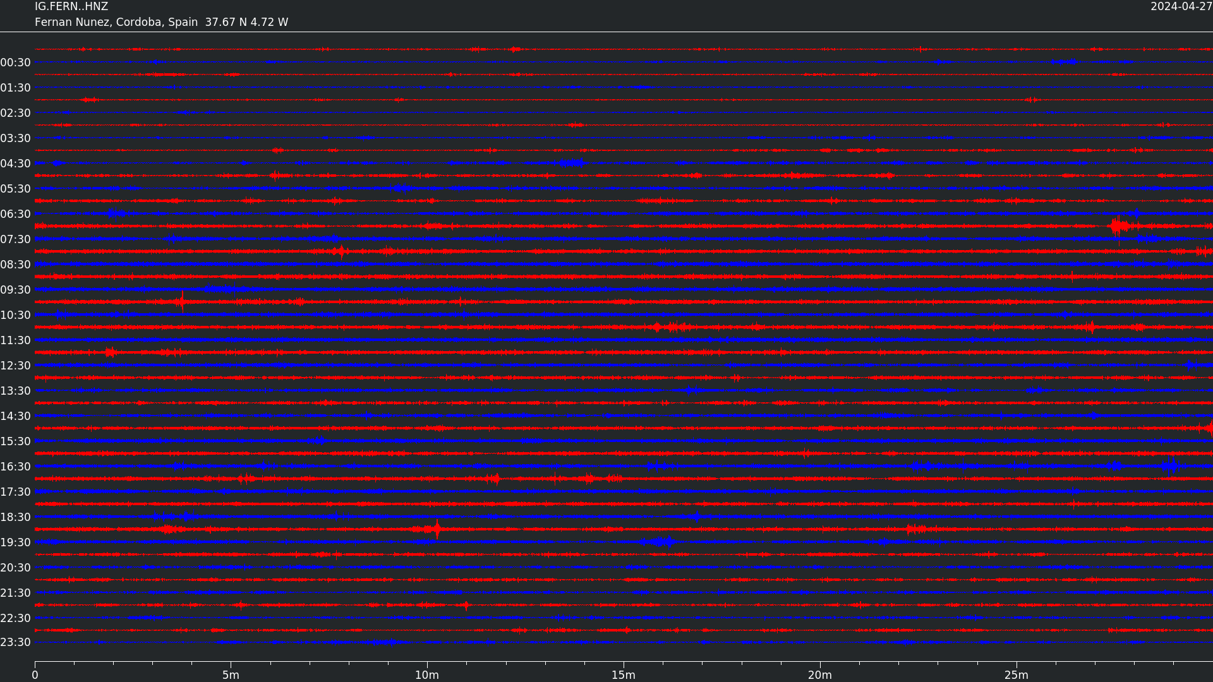Select the 06:30 time label
The image size is (1213, 682).
pos(16,214)
